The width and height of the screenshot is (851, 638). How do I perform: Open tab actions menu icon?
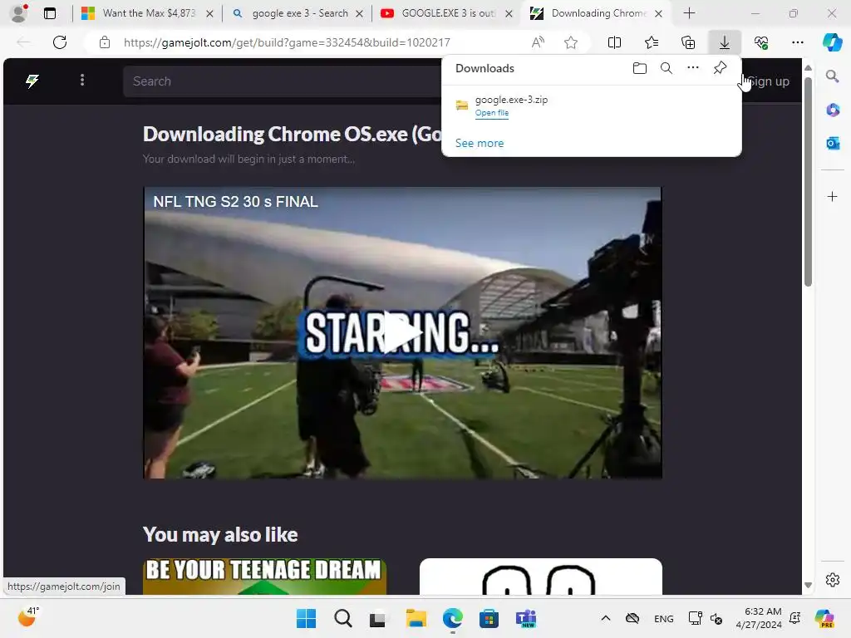click(49, 13)
